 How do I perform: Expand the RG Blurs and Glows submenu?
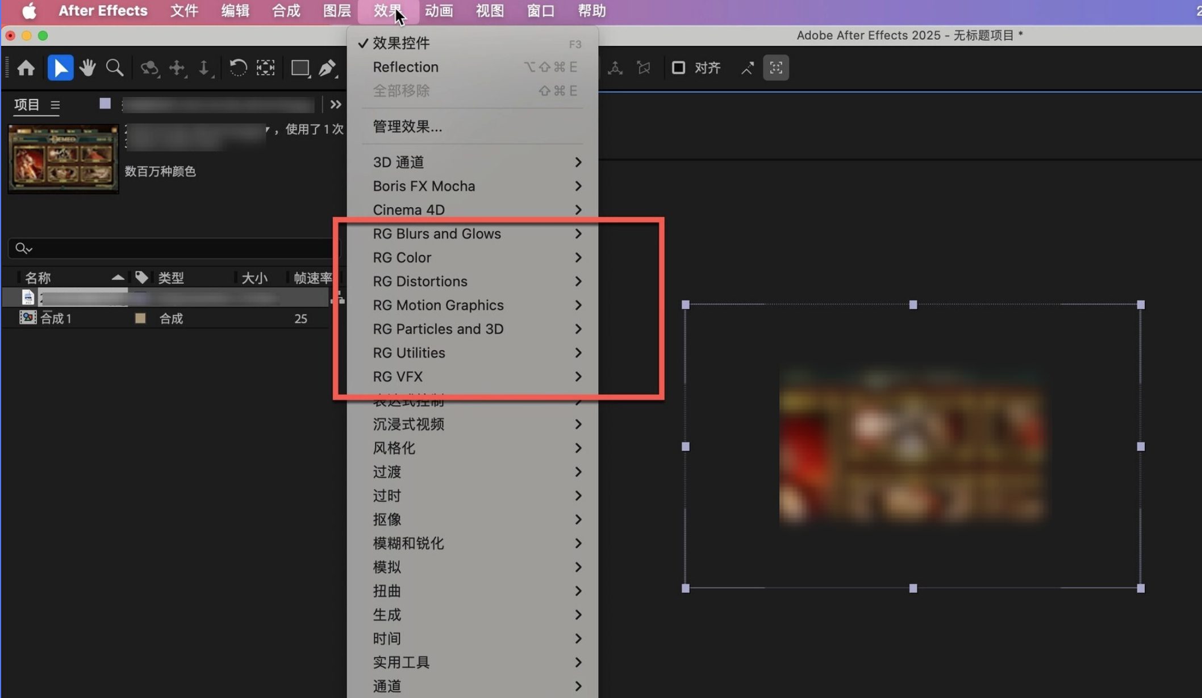(x=472, y=234)
